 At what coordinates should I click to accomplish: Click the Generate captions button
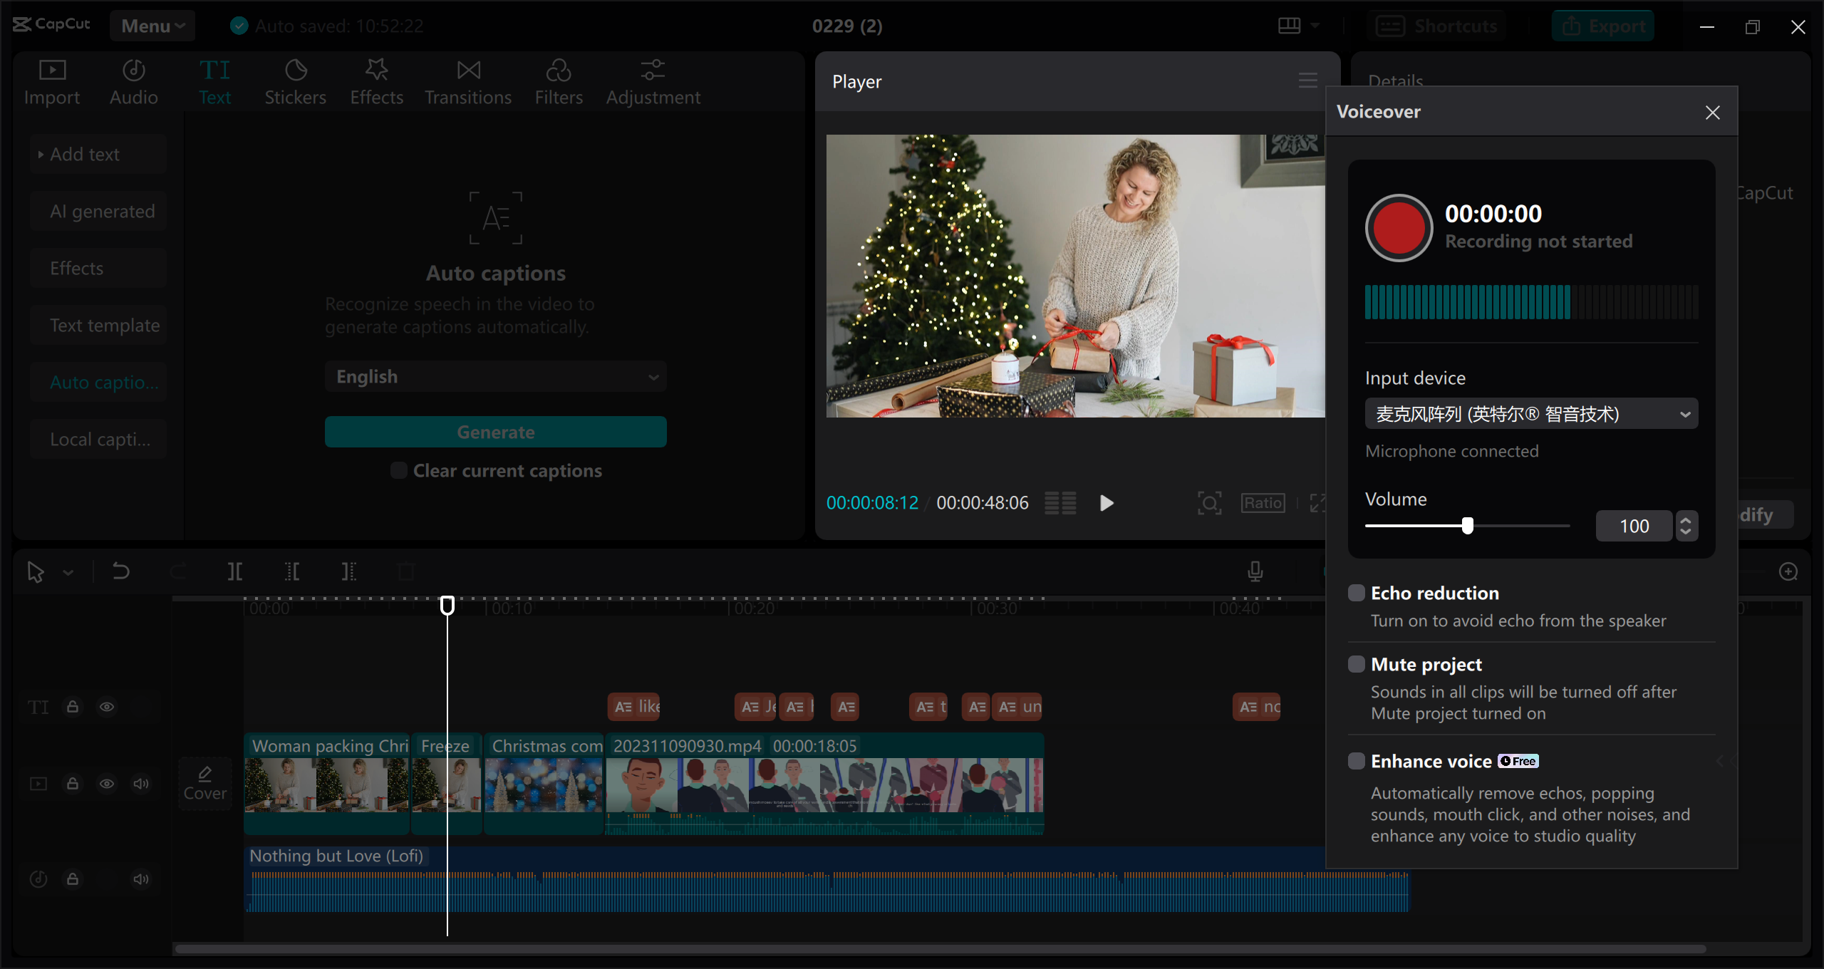tap(496, 432)
